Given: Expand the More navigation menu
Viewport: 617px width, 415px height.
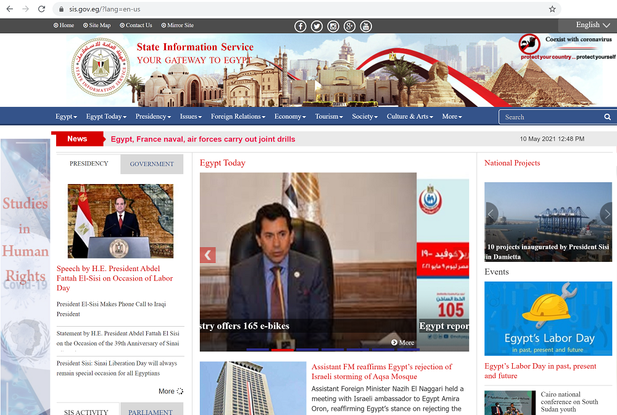Looking at the screenshot, I should [452, 117].
